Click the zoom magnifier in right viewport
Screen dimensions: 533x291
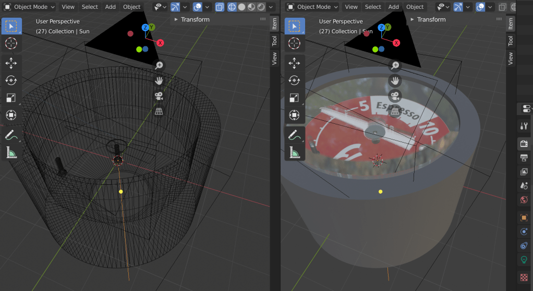tap(395, 65)
